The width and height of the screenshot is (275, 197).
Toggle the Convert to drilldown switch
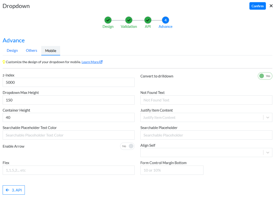[x=265, y=76]
